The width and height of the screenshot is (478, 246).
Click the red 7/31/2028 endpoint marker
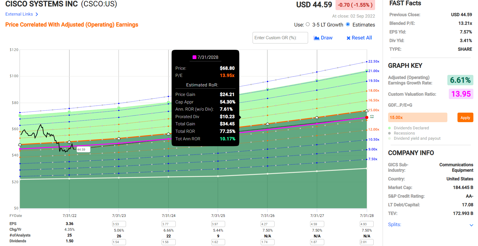(367, 117)
